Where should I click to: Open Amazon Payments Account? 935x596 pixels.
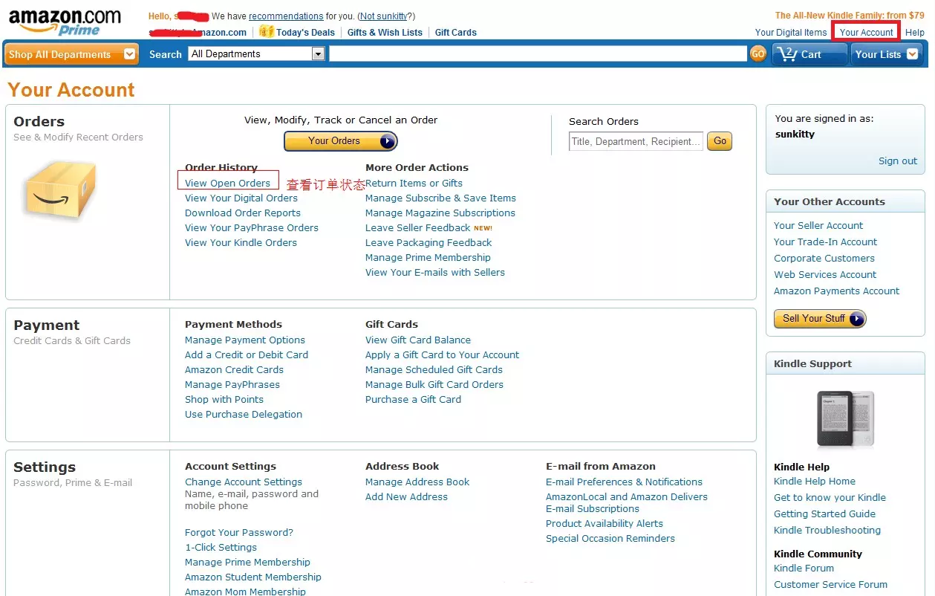[x=836, y=291]
